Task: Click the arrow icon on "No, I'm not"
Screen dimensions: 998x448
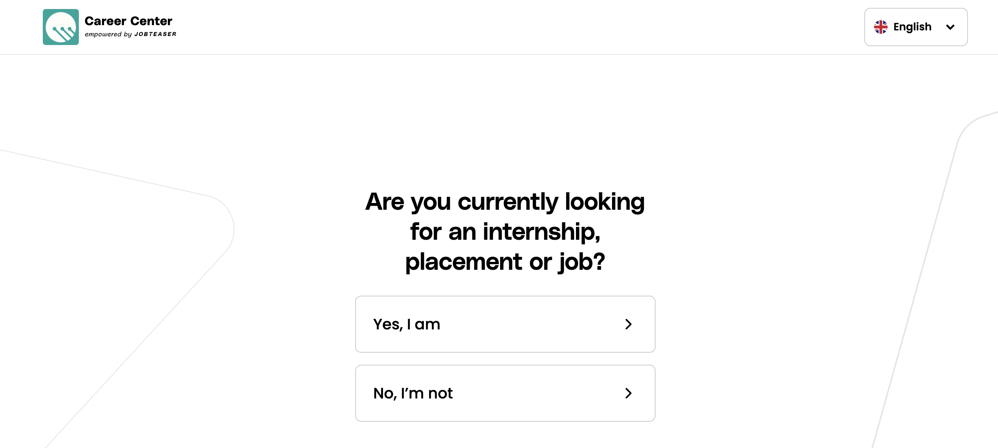Action: (628, 393)
